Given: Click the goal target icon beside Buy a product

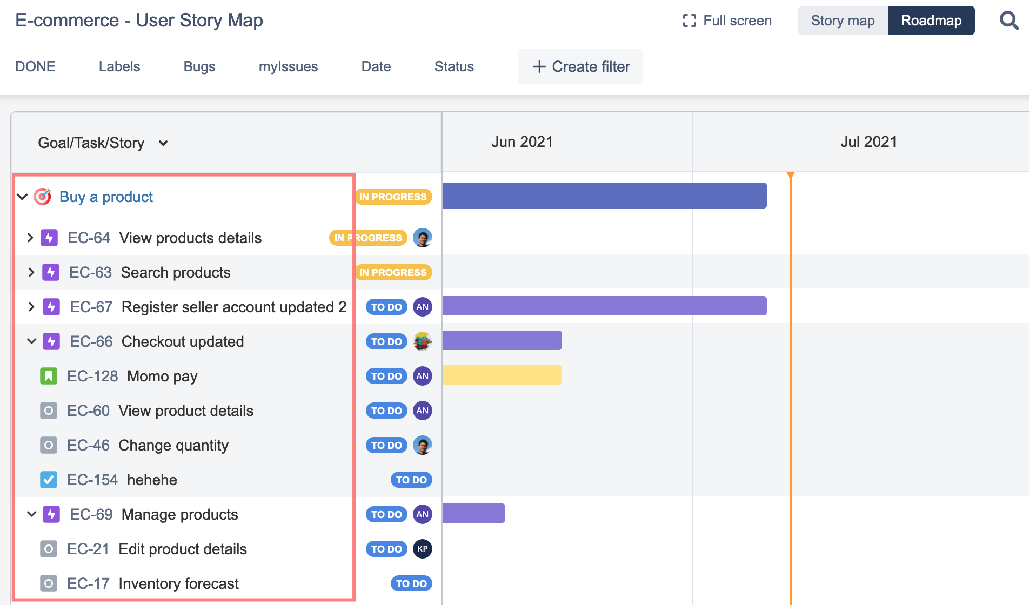Looking at the screenshot, I should 43,197.
